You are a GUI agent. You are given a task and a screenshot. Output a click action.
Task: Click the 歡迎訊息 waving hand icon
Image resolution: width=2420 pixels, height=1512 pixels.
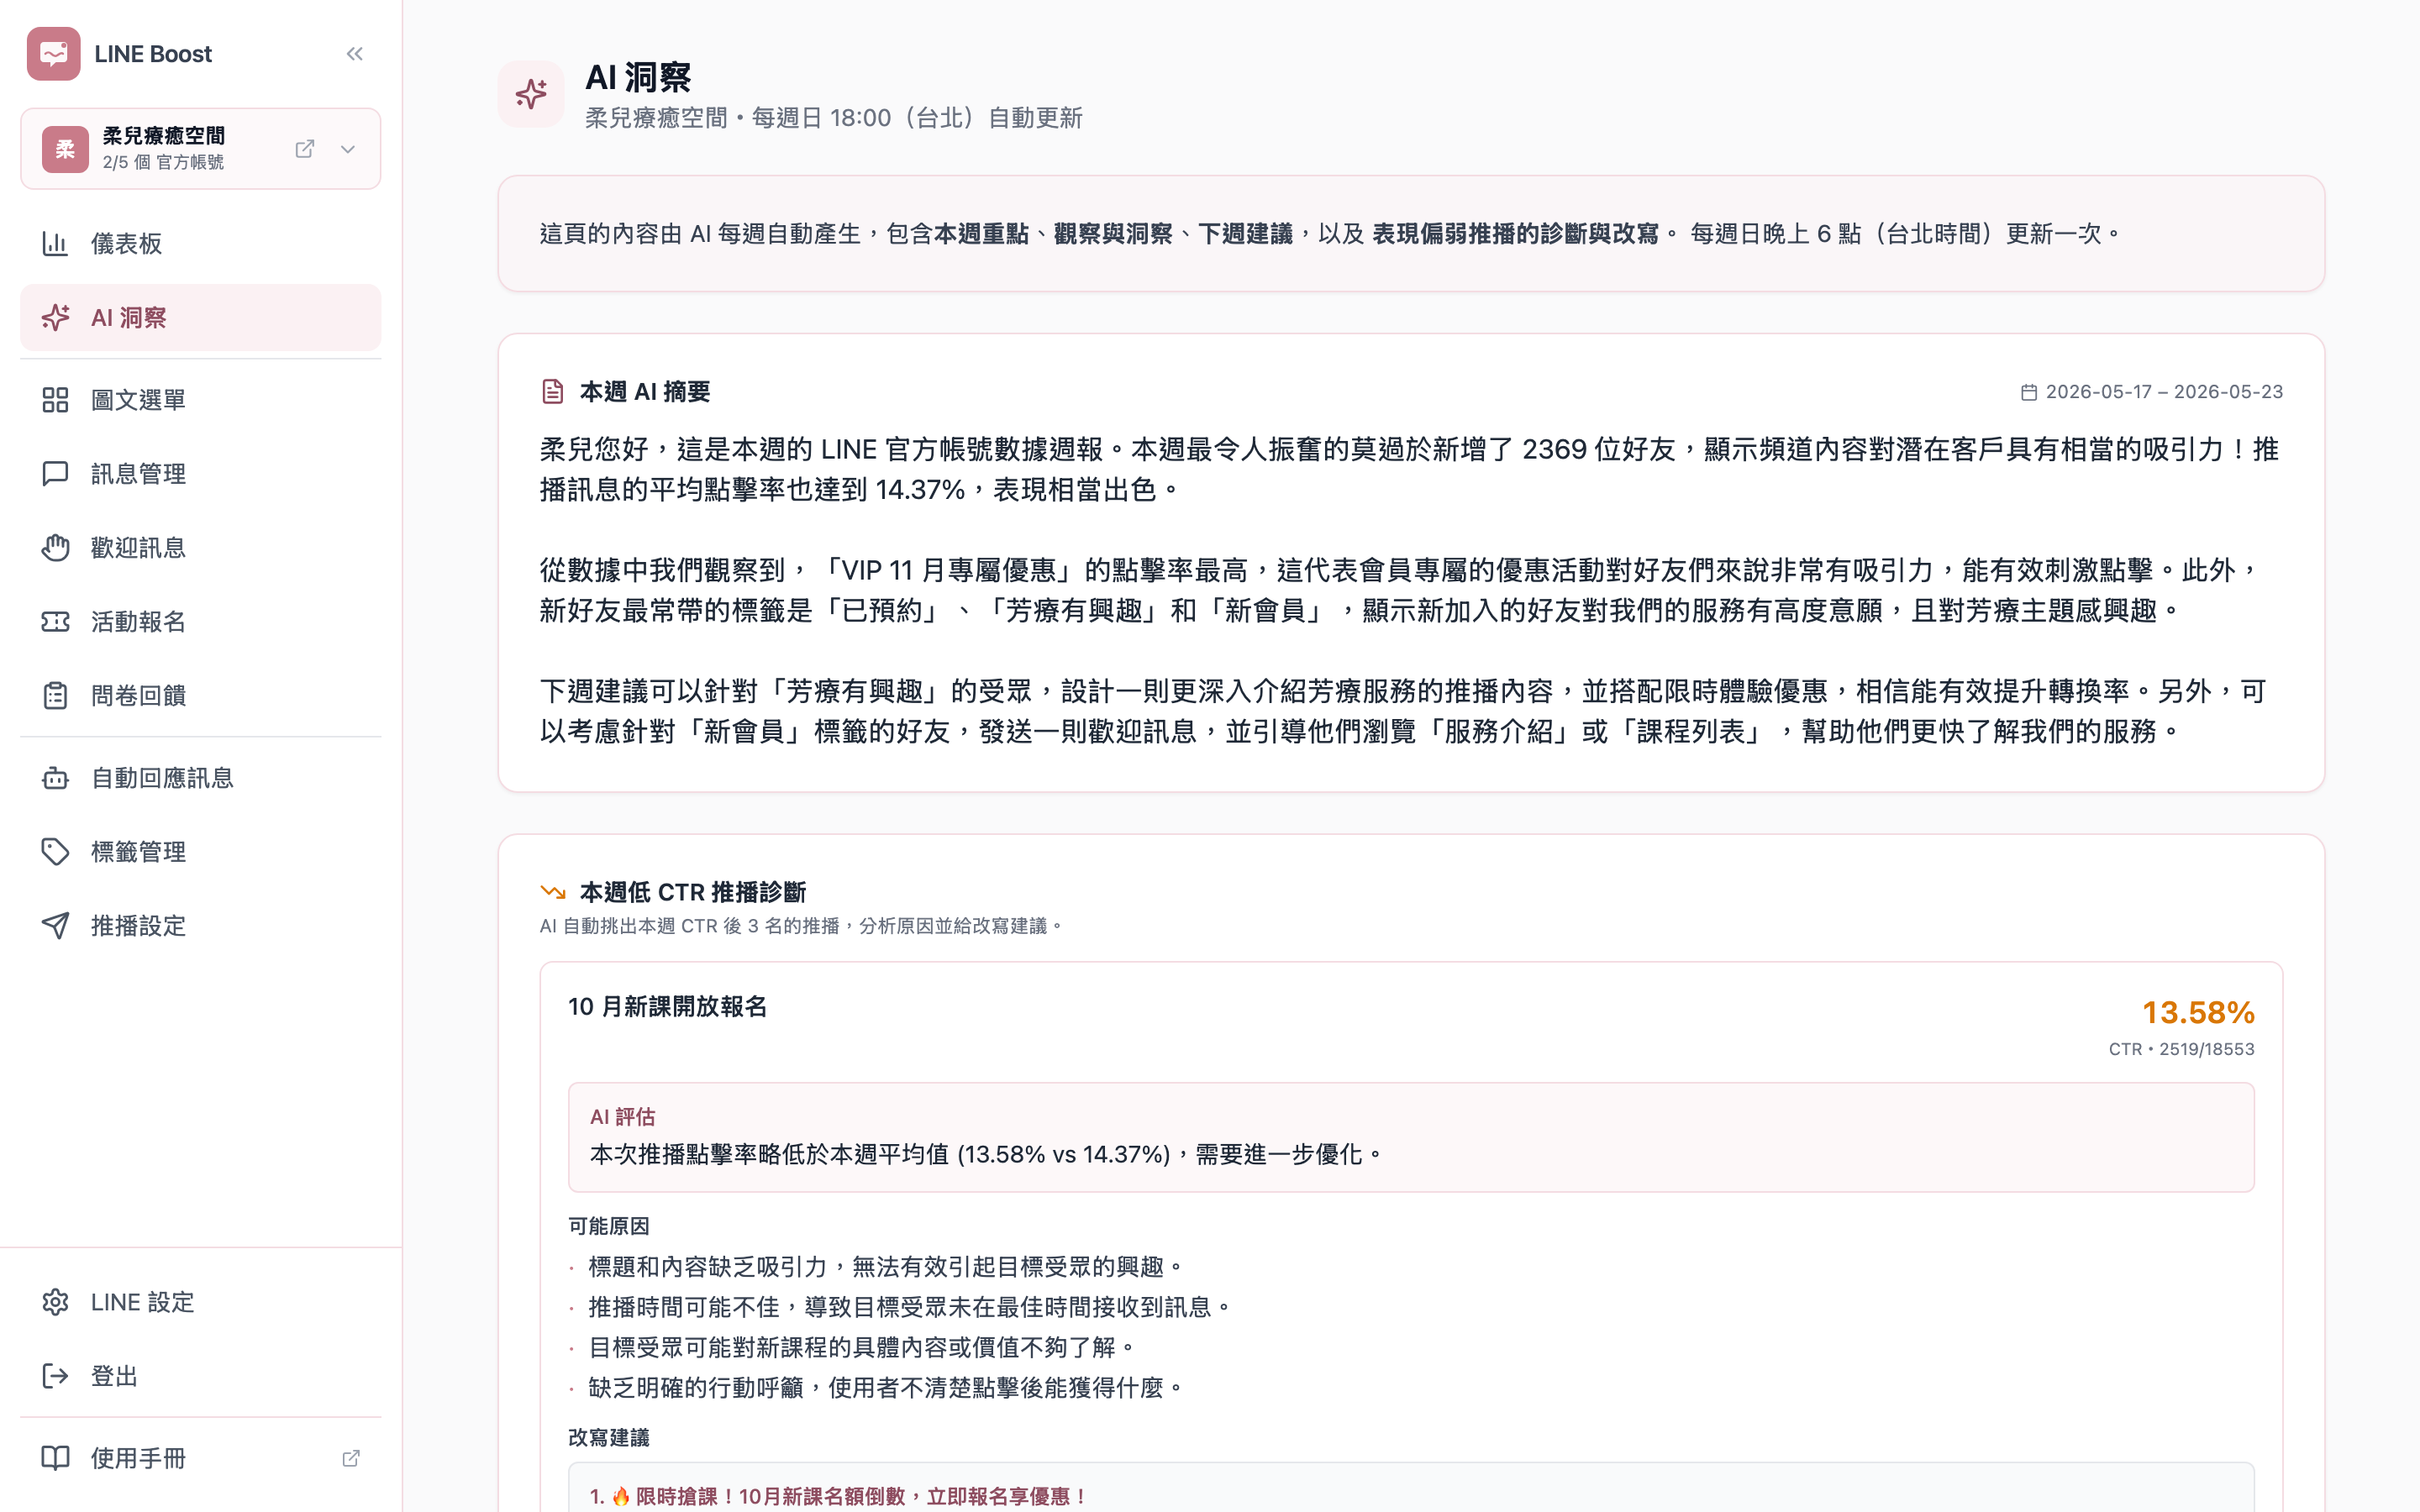click(x=55, y=548)
